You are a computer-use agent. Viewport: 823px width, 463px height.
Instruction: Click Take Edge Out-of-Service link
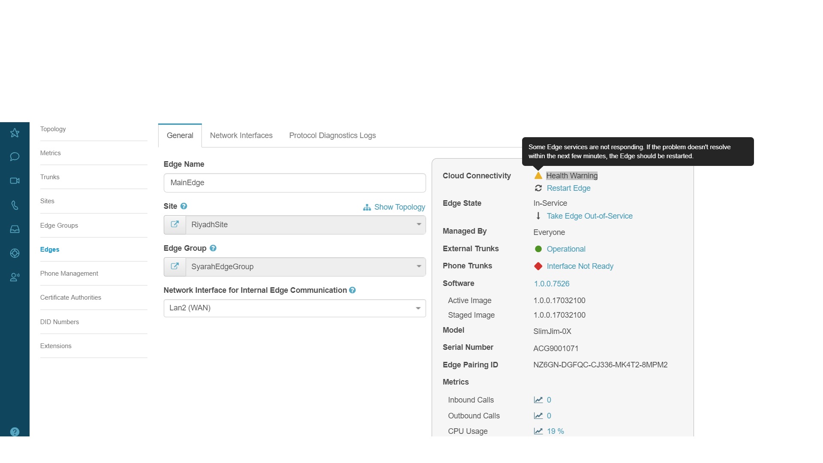(x=589, y=216)
